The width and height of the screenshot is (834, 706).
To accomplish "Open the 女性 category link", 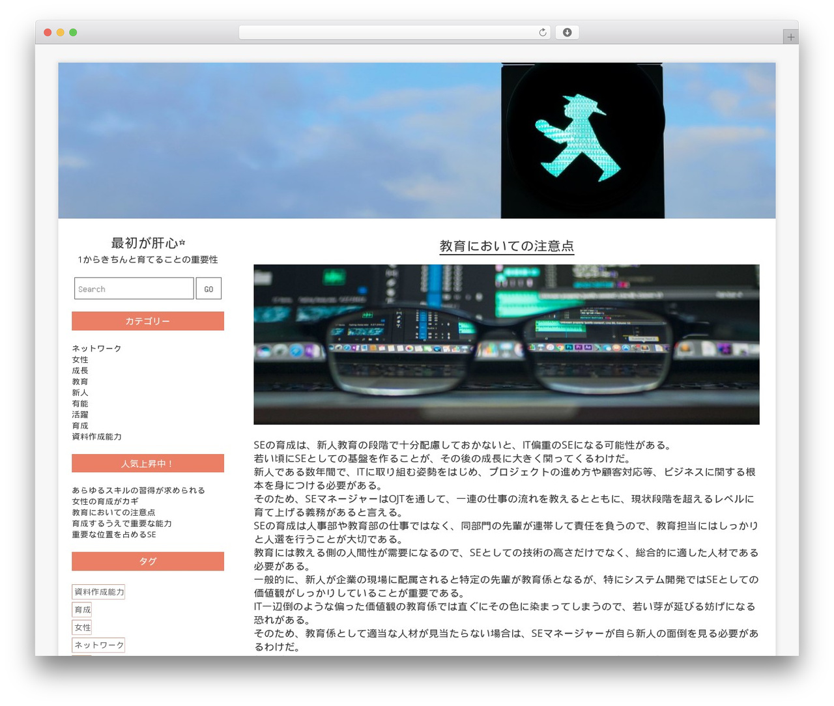I will click(x=80, y=360).
